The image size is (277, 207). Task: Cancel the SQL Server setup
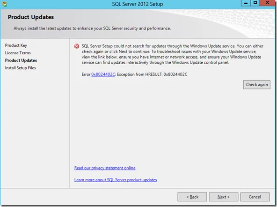pyautogui.click(x=255, y=197)
